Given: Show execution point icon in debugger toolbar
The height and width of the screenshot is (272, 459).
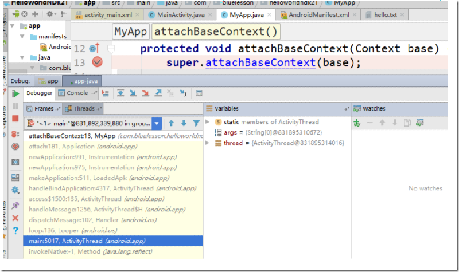Looking at the screenshot, I should coord(105,93).
